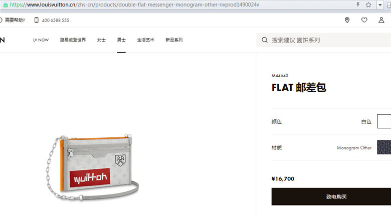Open the LV NOW menu
Viewport: 391px width, 217px height.
click(x=41, y=40)
